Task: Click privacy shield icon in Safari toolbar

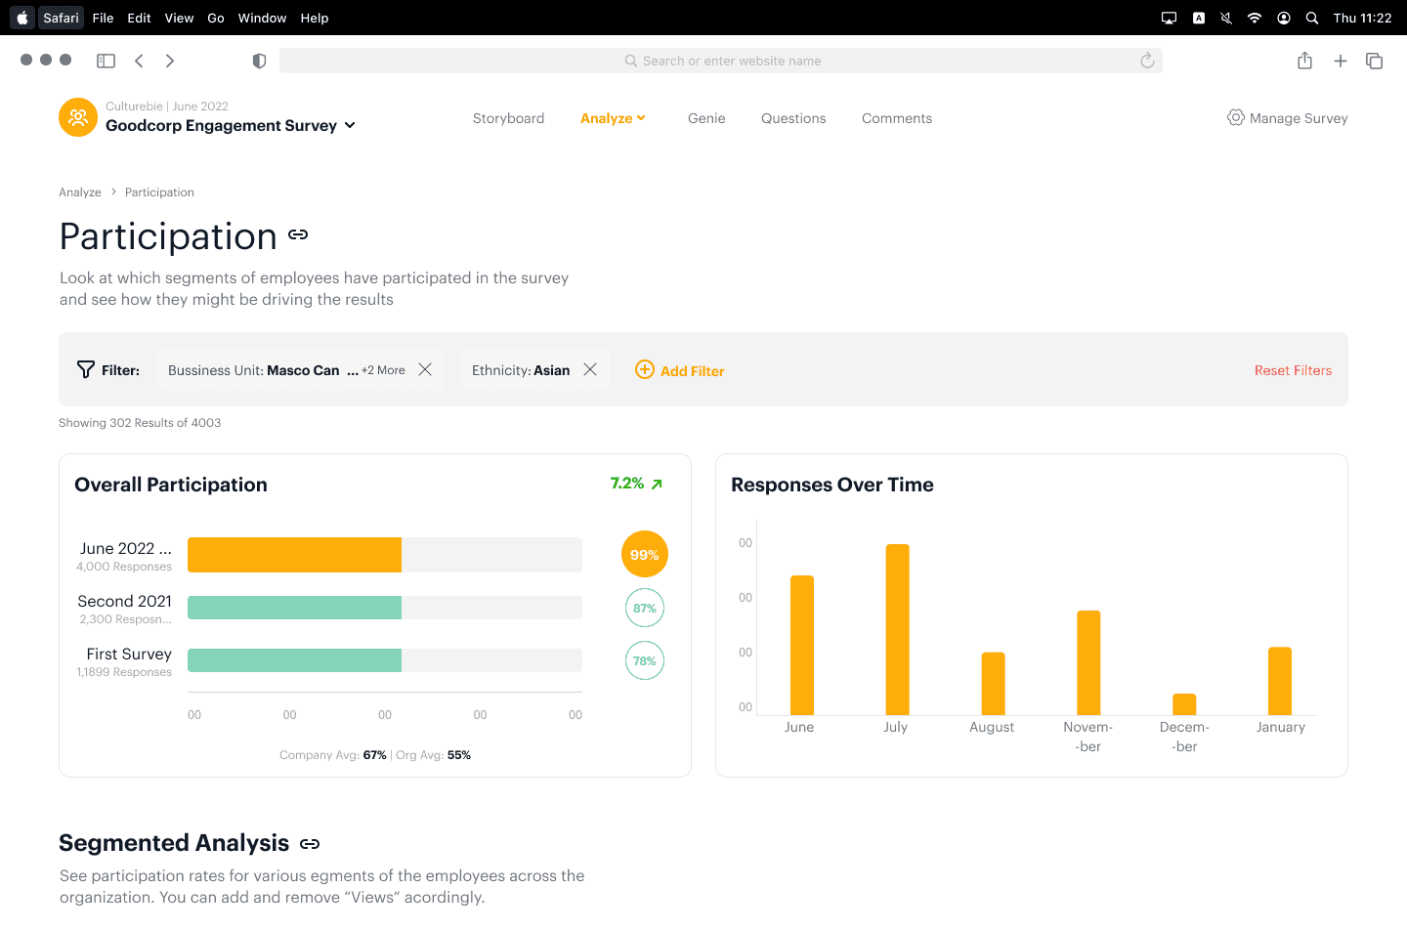Action: [x=259, y=61]
